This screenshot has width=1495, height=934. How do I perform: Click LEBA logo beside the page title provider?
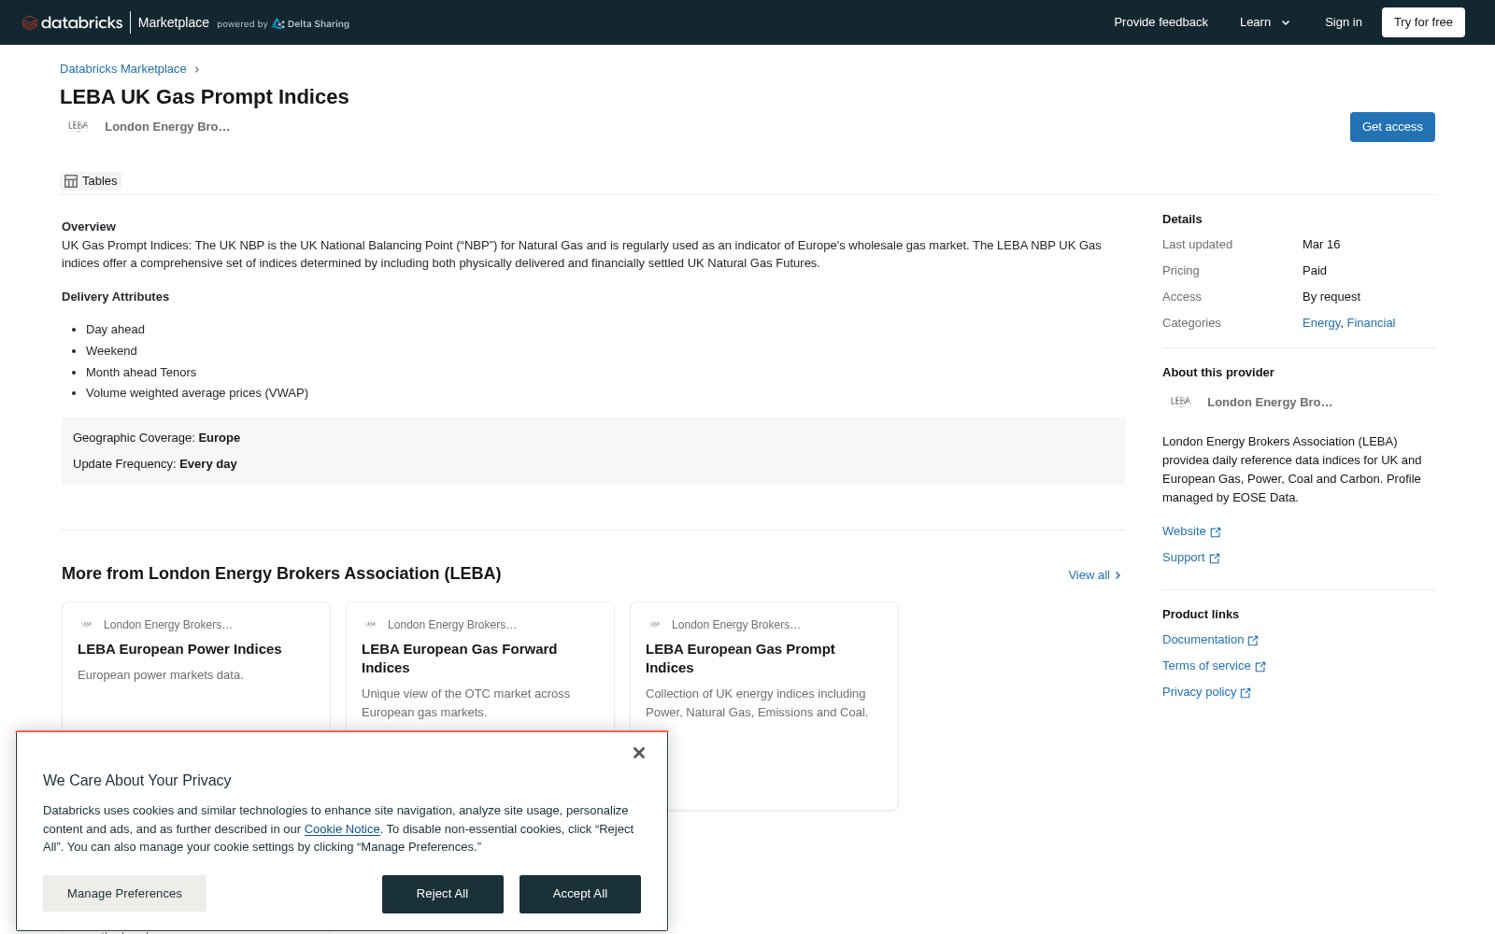78,126
